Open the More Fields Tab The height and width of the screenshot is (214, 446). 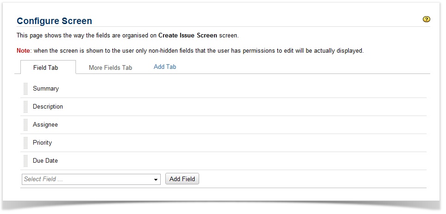tap(110, 67)
